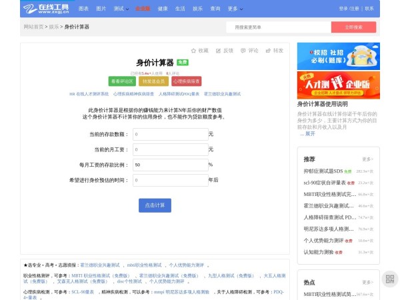The image size is (400, 300).
Task: Click the 收藏 star icon
Action: [x=194, y=50]
